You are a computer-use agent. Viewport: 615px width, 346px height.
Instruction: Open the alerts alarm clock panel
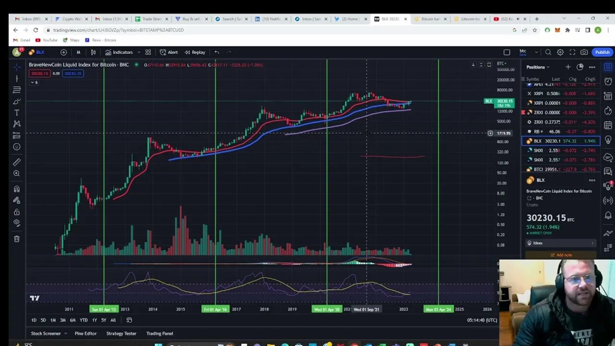(608, 81)
